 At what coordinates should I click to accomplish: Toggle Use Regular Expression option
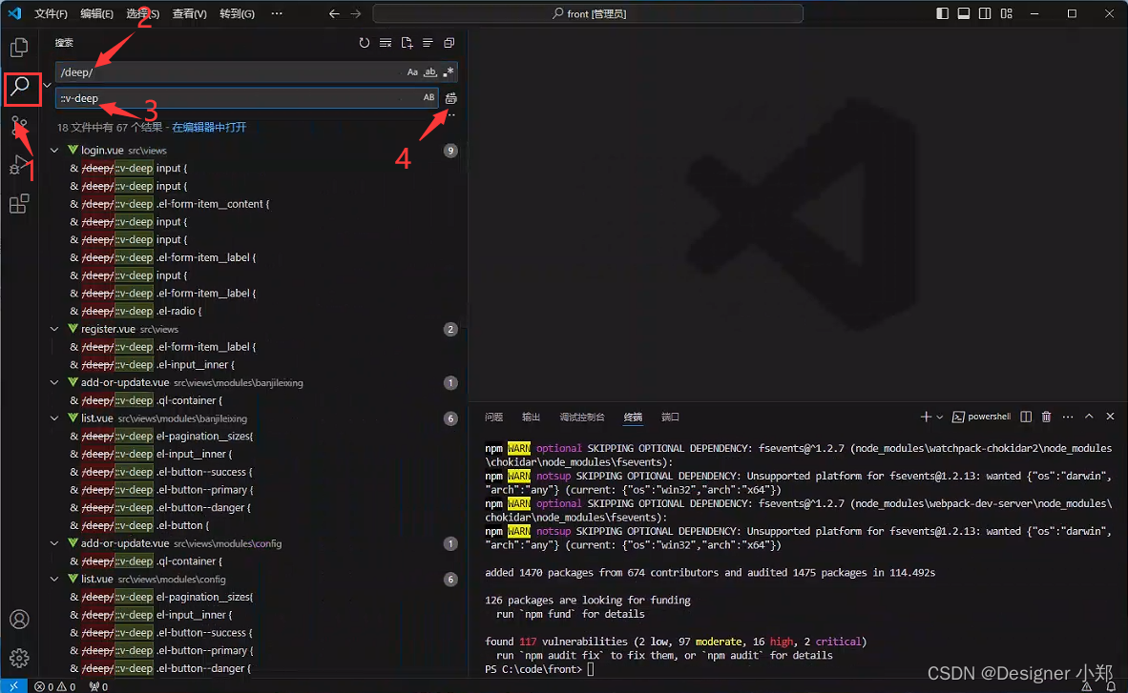pyautogui.click(x=449, y=71)
